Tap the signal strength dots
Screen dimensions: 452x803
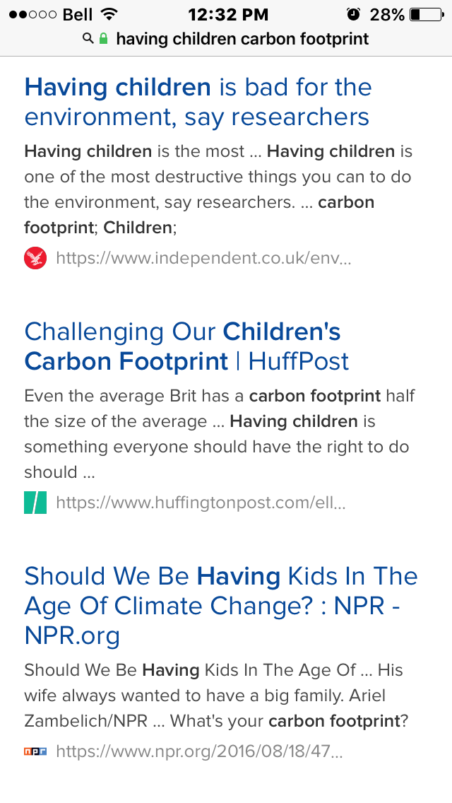(x=32, y=14)
